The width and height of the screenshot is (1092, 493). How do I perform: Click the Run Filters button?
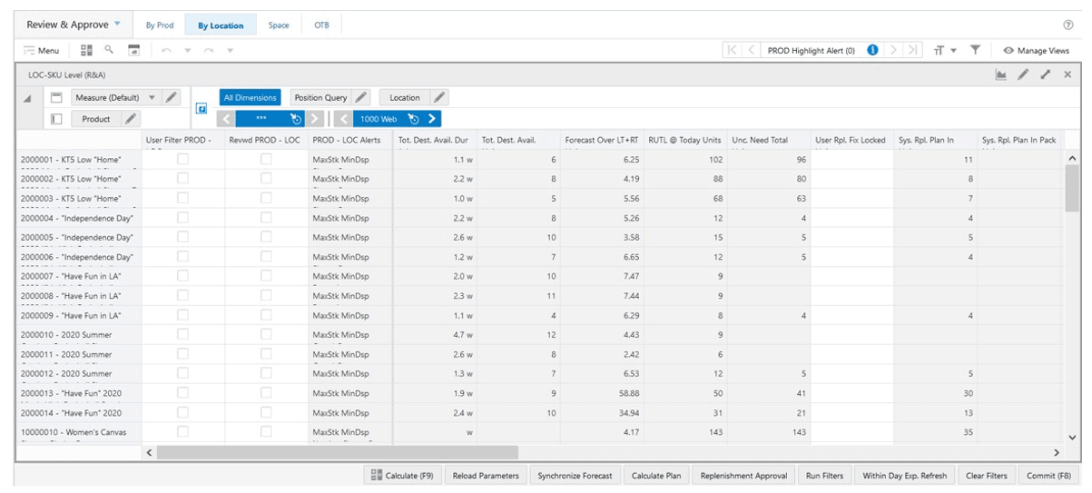pyautogui.click(x=825, y=476)
